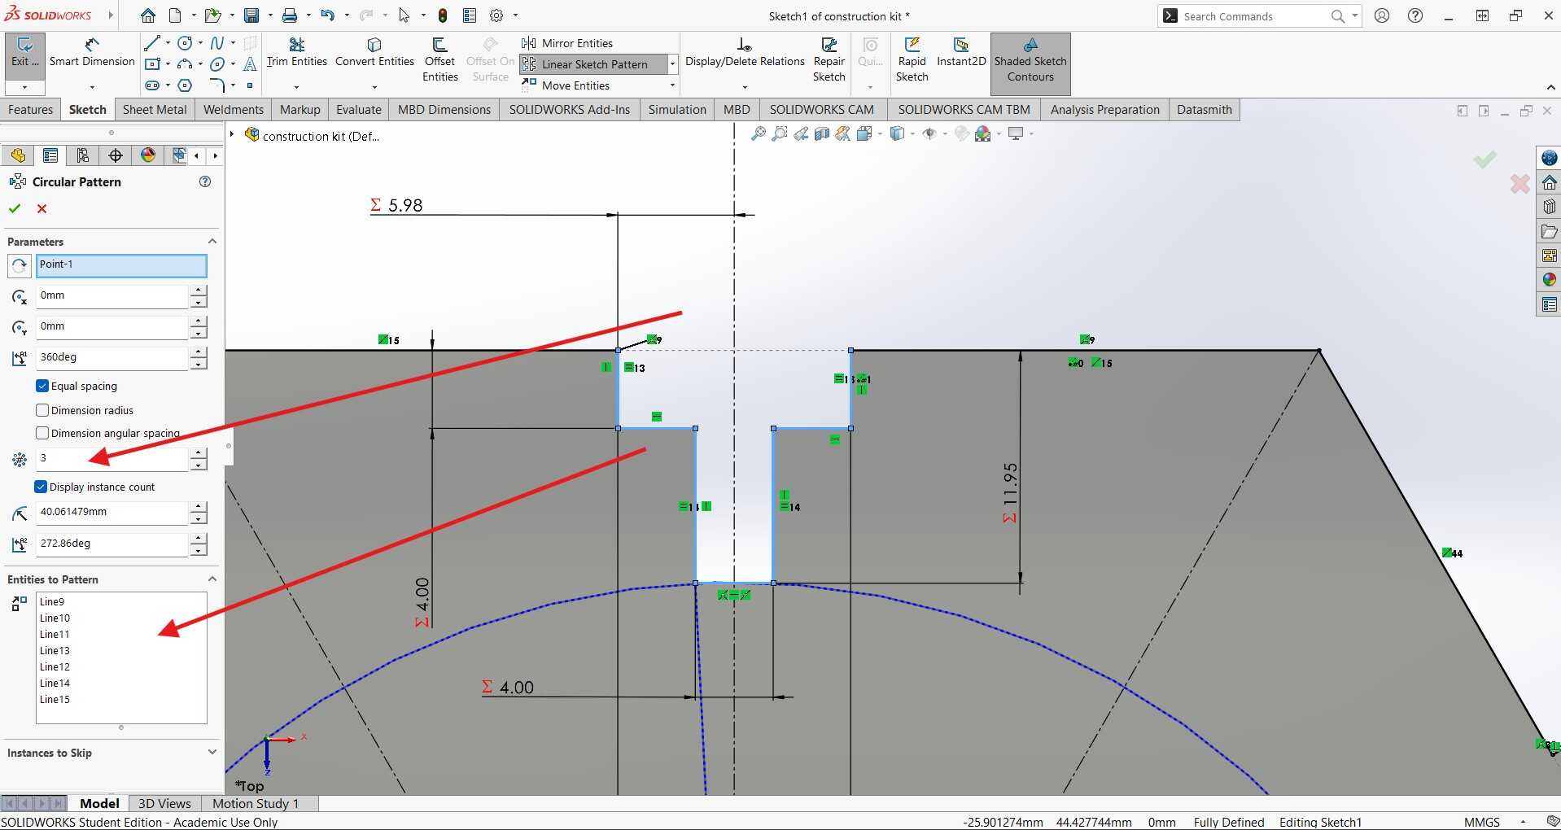Click the MMGS unit system in status bar
The width and height of the screenshot is (1561, 830).
pyautogui.click(x=1481, y=822)
